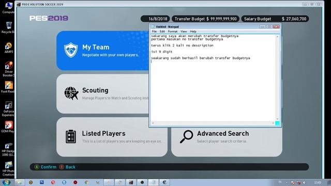Open GeForce Experience desktop shortcut

(x=8, y=109)
